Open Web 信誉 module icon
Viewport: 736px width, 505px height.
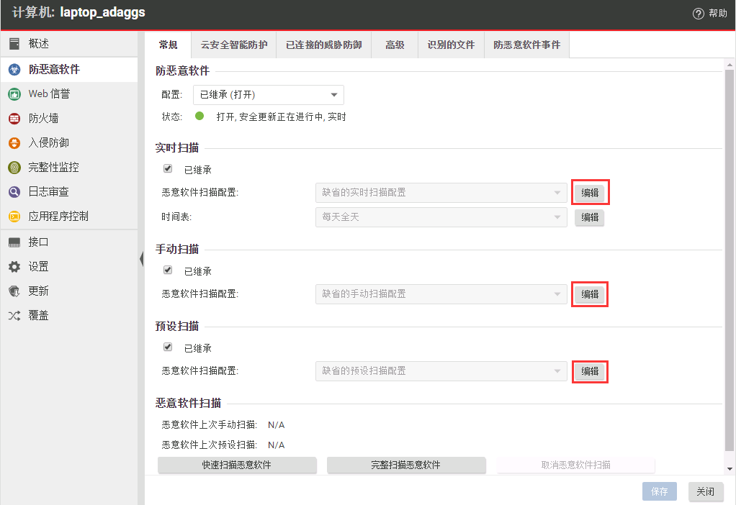click(14, 94)
